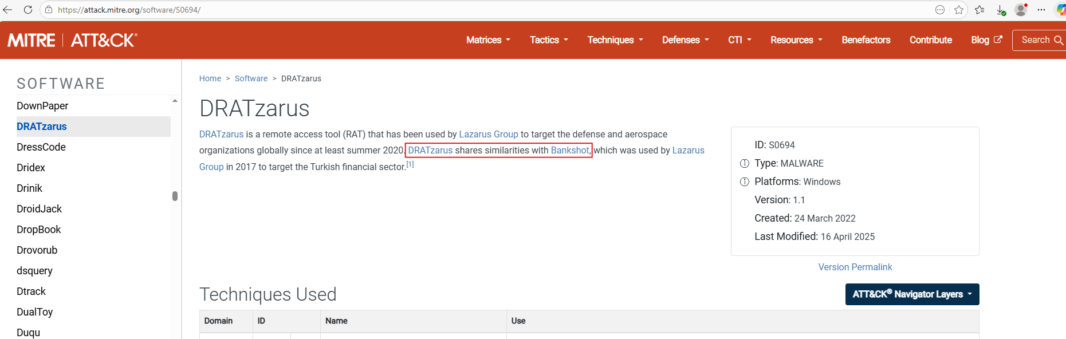
Task: View site info lock icon
Action: (x=49, y=10)
